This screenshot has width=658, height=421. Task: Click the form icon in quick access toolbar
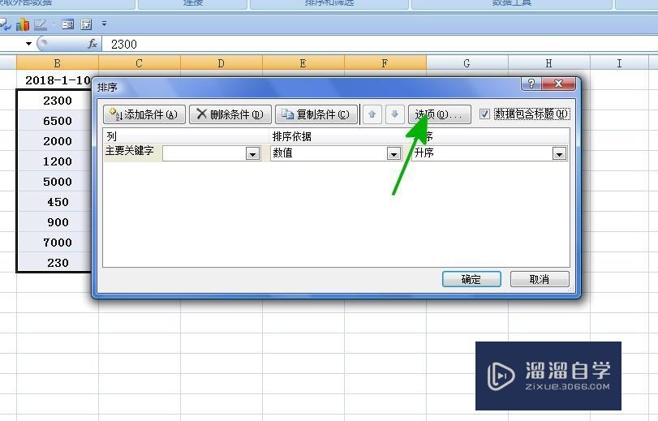pos(67,24)
